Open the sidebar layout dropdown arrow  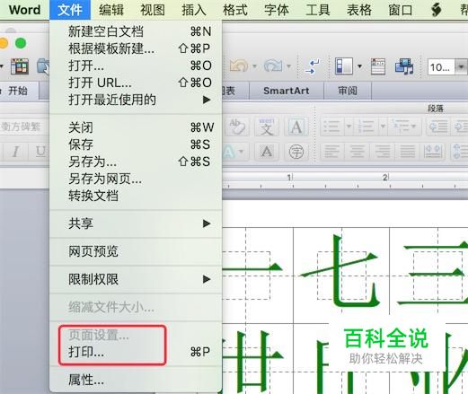tap(359, 66)
